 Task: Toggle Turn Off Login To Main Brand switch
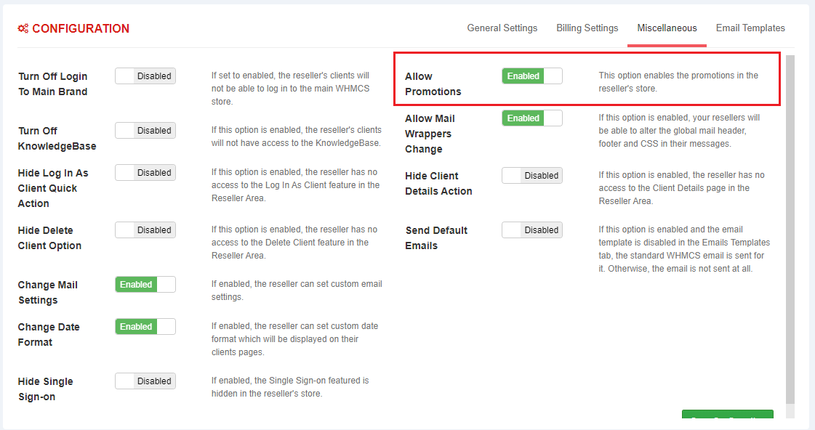coord(145,76)
